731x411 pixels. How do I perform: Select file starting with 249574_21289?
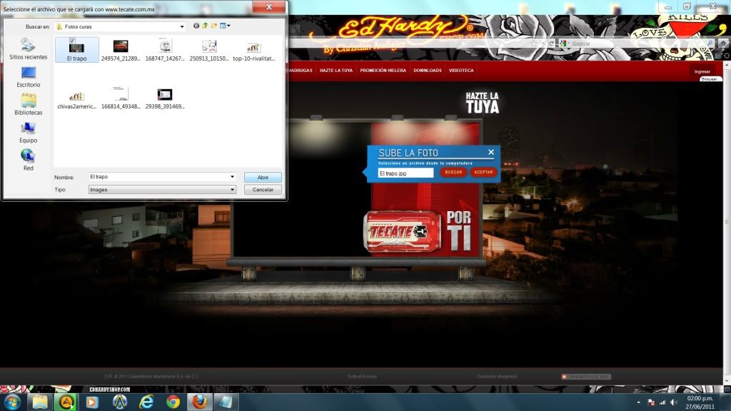(121, 51)
